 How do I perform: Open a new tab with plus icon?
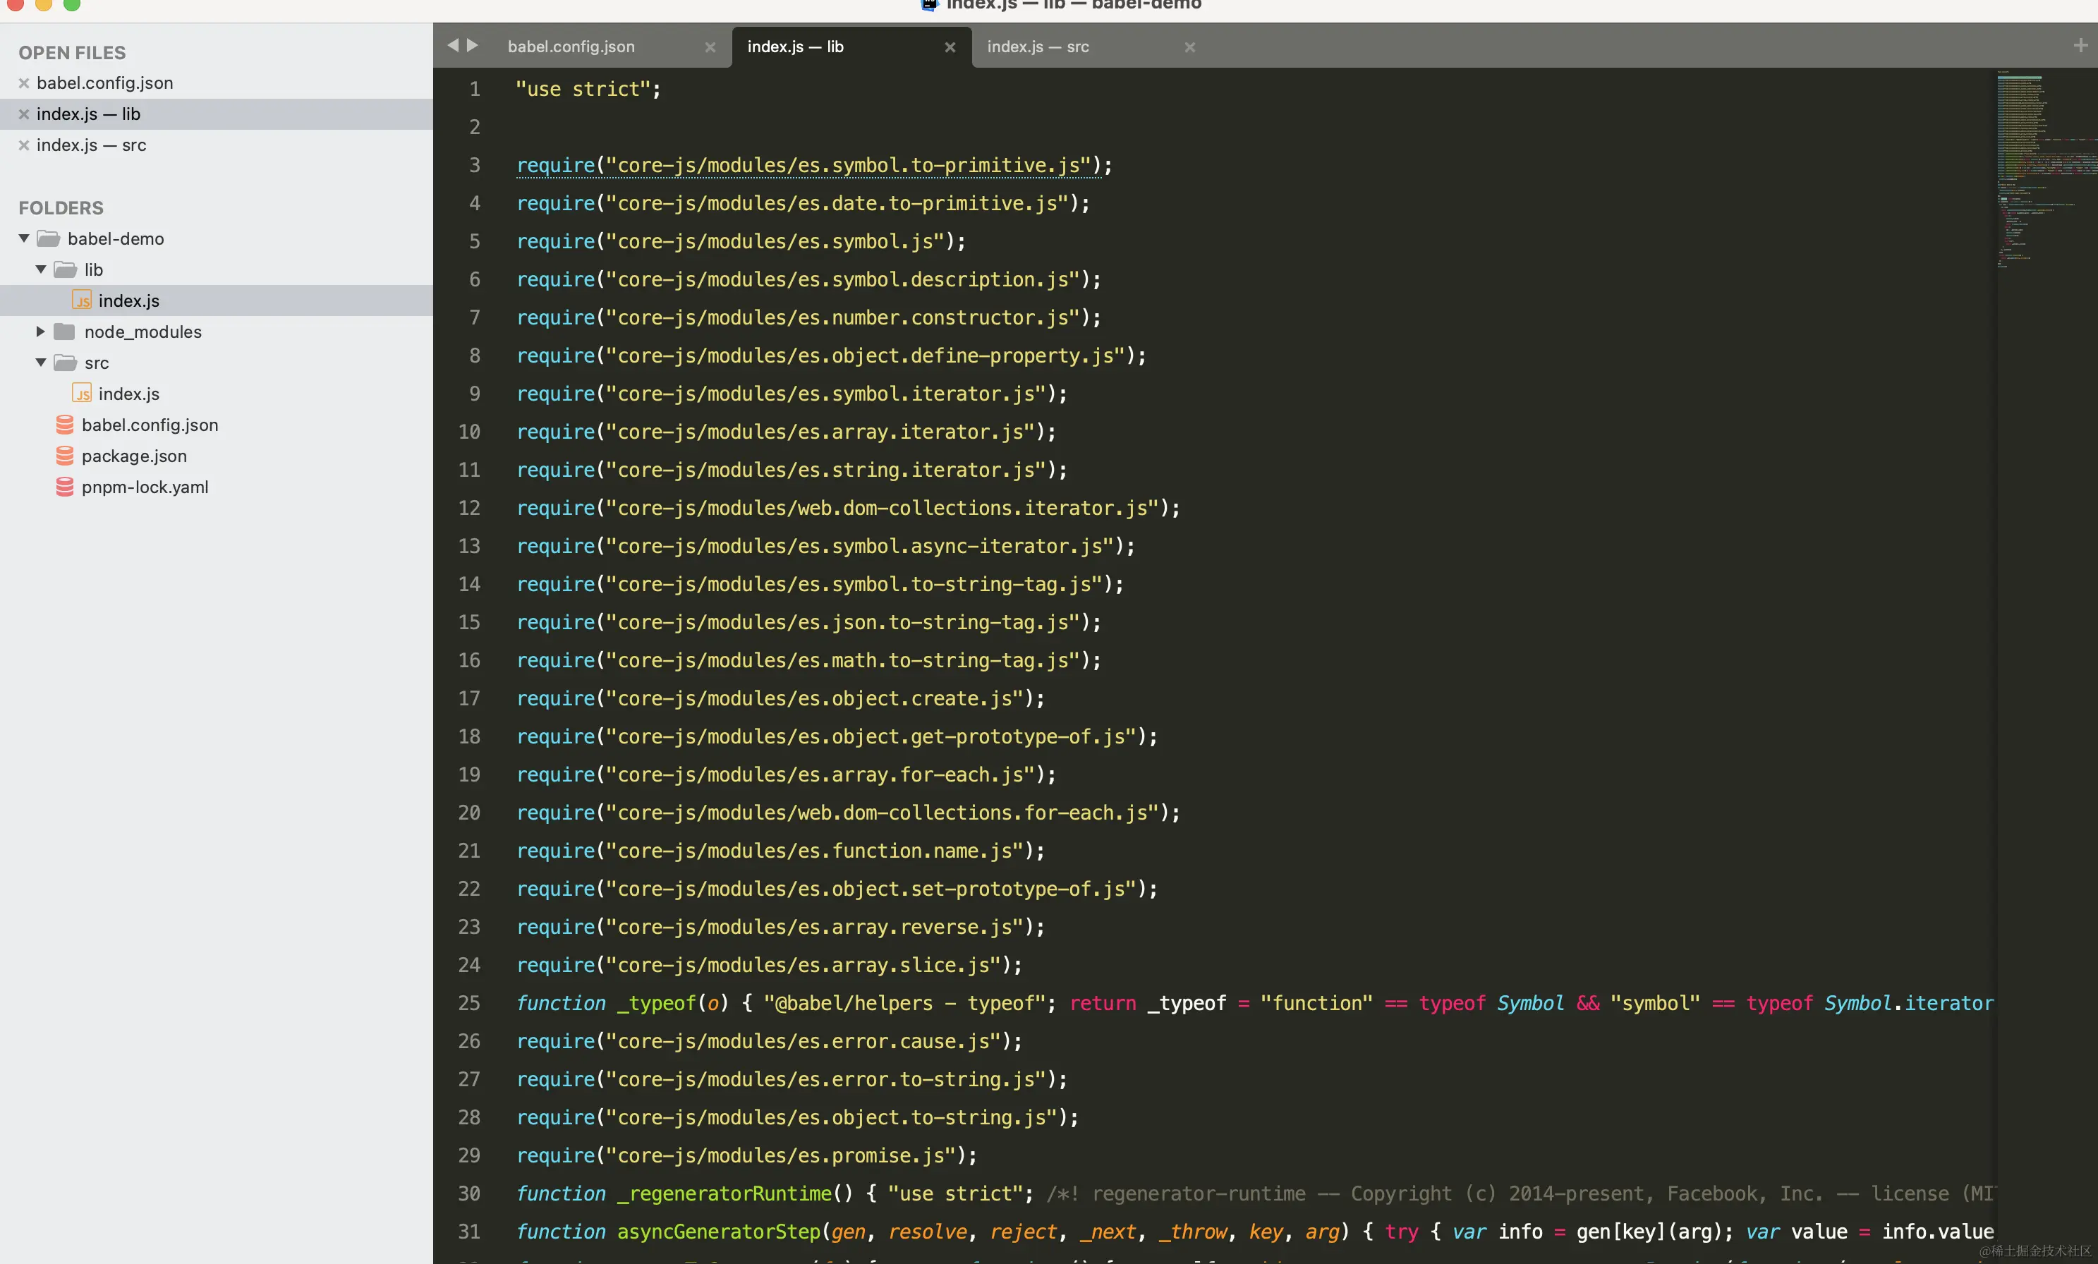2080,45
